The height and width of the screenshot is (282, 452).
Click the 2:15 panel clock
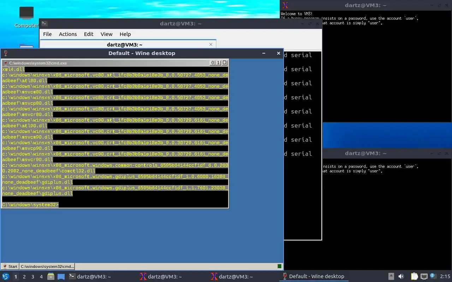click(445, 276)
